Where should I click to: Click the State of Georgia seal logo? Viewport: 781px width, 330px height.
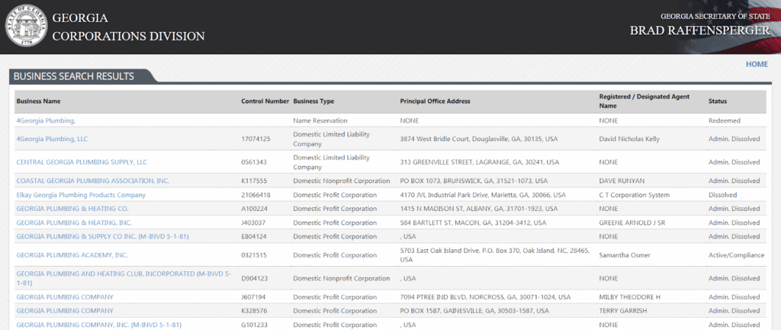pyautogui.click(x=26, y=27)
